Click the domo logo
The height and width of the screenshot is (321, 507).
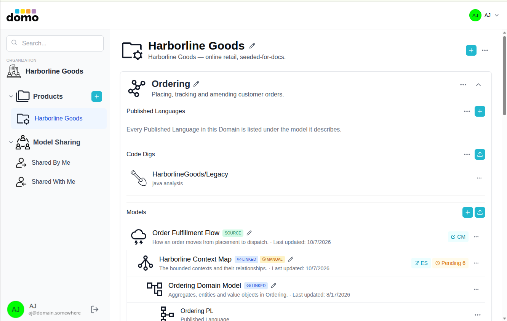(22, 15)
